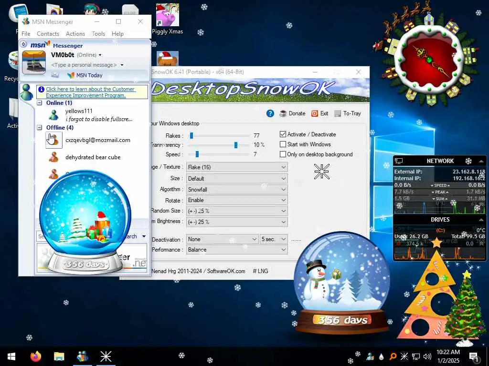Click the green contacts figure in Messenger sidebar
This screenshot has width=489, height=366.
click(27, 92)
